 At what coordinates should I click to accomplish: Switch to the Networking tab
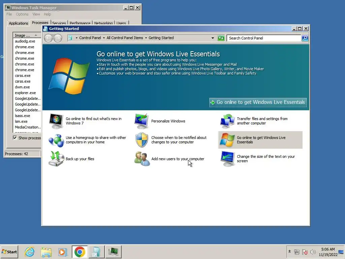point(103,23)
